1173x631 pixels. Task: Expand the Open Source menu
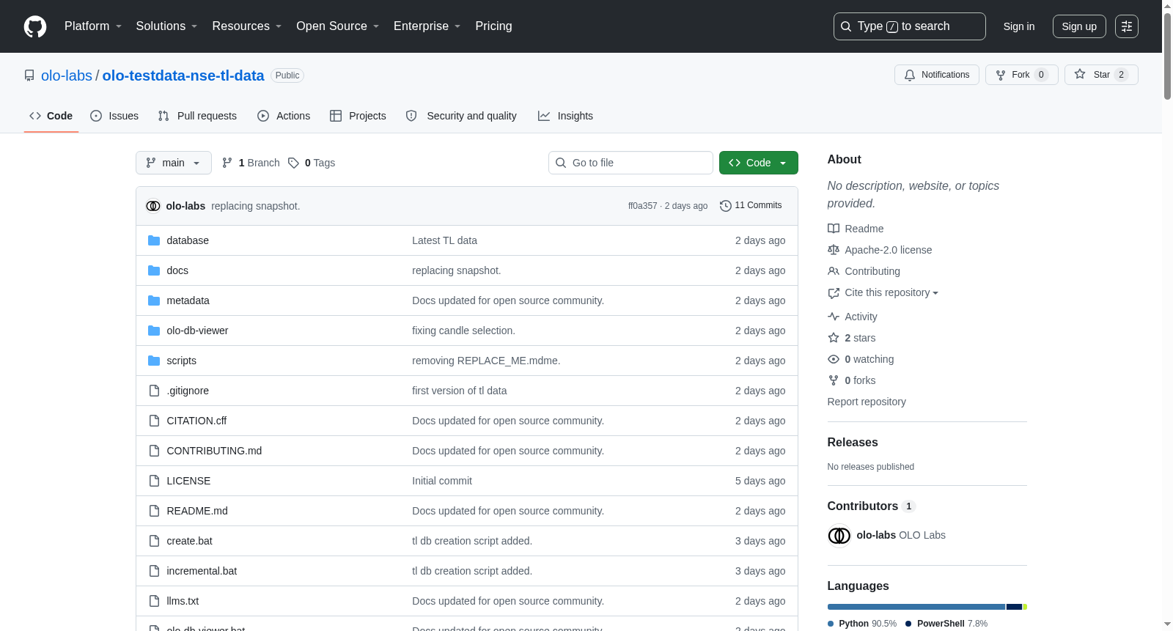coord(338,26)
